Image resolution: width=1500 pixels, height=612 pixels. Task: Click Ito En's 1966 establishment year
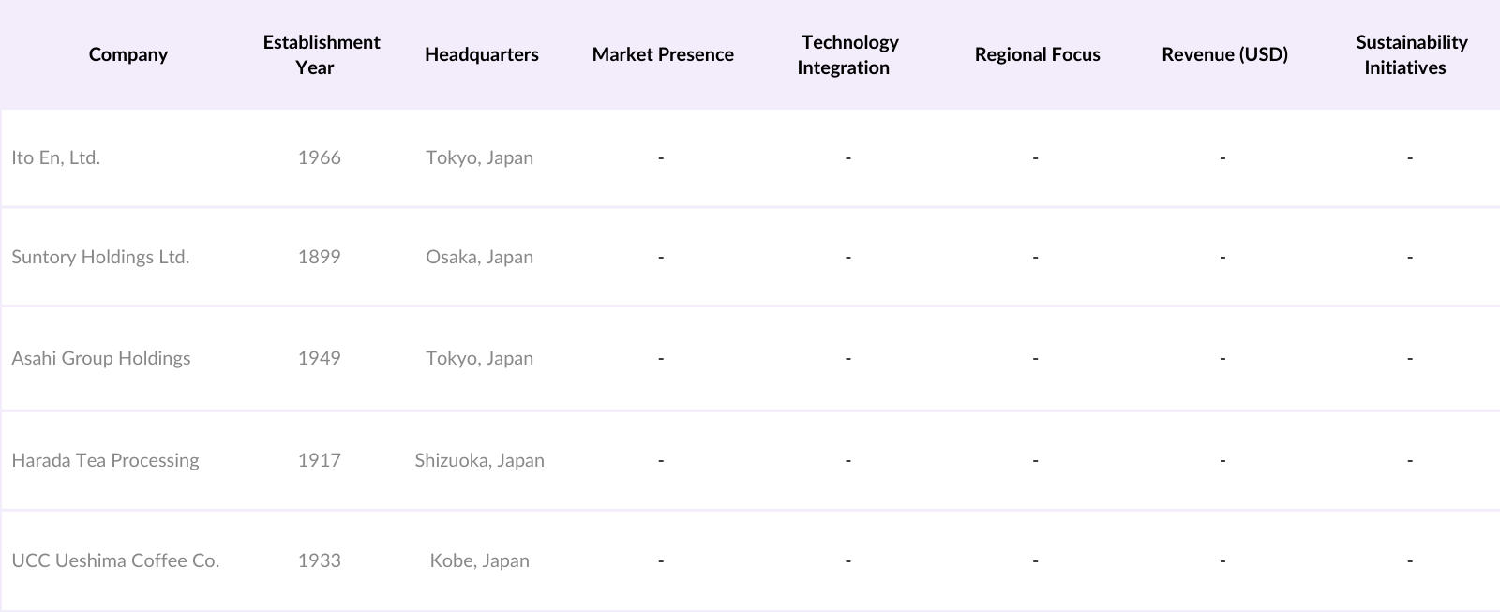(320, 157)
